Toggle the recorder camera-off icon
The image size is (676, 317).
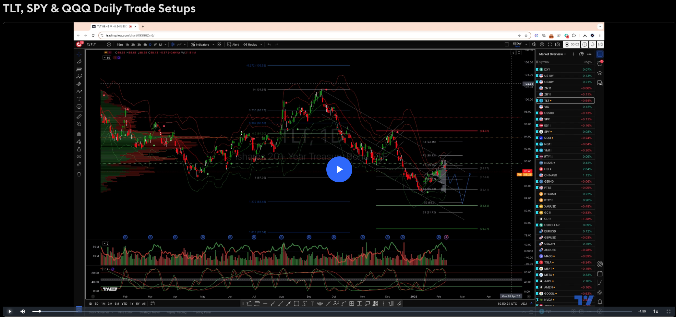click(x=600, y=44)
